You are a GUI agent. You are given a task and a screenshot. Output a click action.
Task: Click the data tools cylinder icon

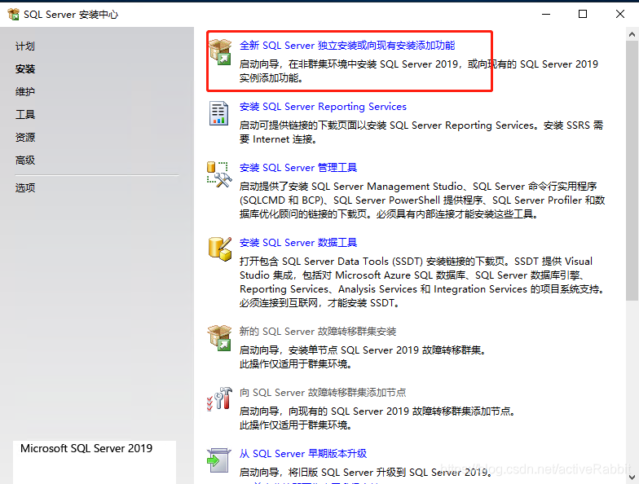tap(220, 249)
